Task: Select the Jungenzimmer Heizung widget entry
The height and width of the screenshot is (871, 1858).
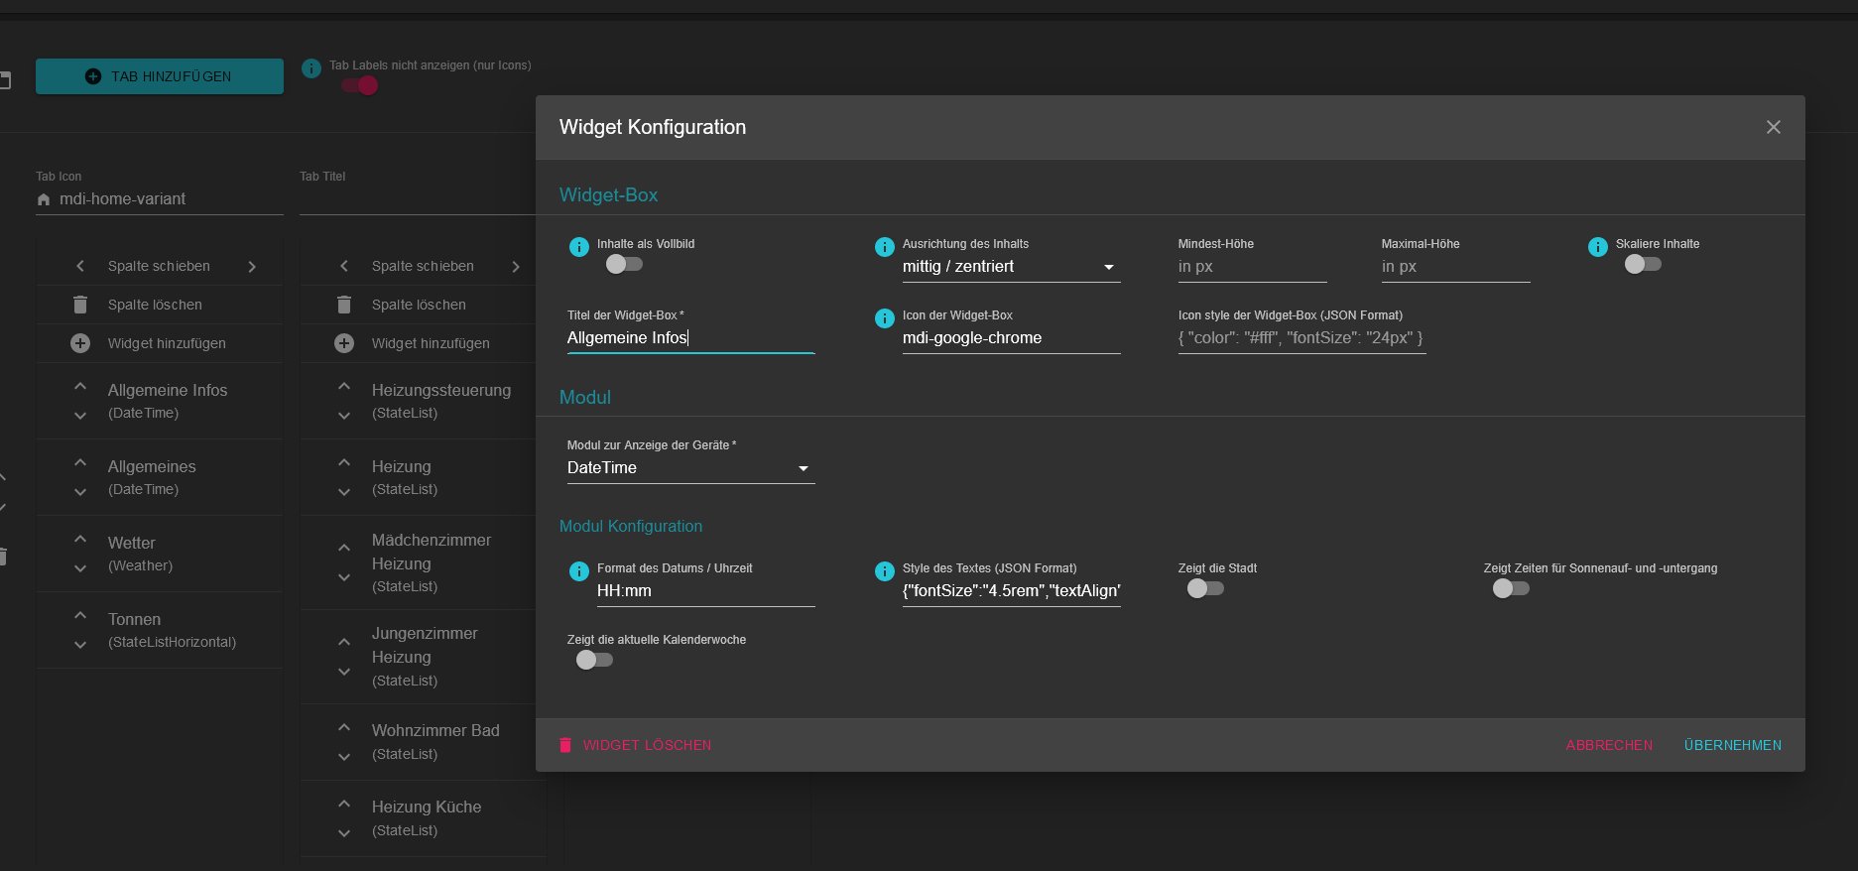Action: (423, 657)
